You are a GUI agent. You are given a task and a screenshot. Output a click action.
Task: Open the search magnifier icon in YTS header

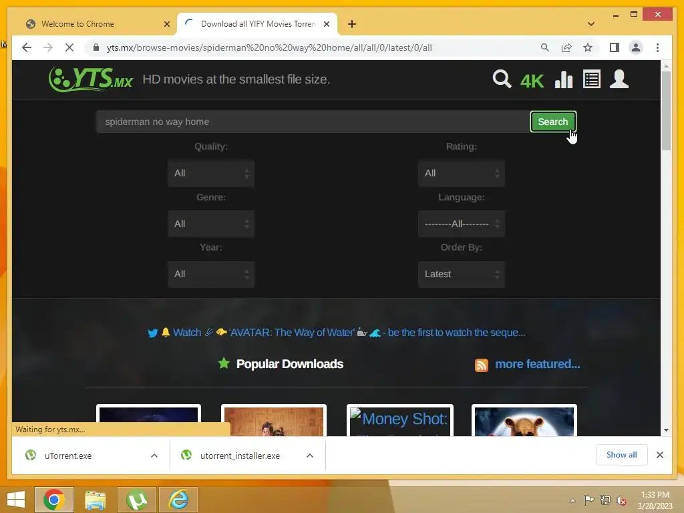coord(502,79)
